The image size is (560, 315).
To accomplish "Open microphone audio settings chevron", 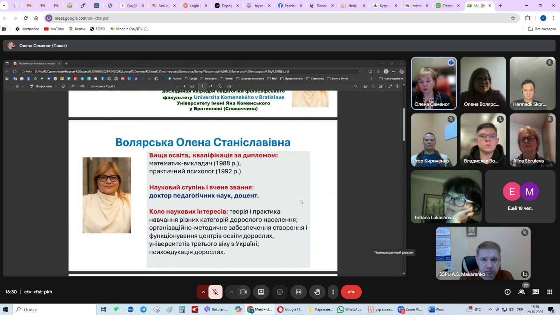I will pos(203,292).
